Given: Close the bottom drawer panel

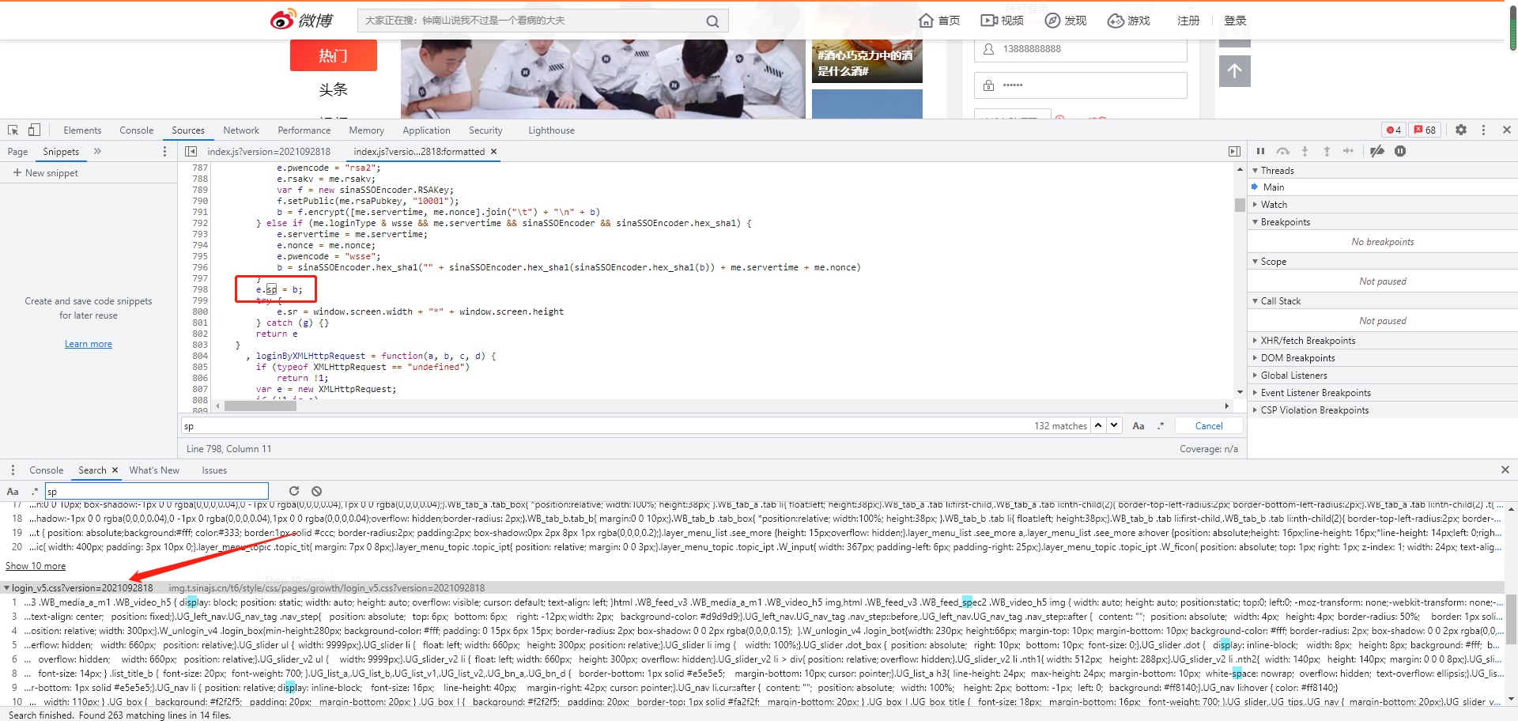Looking at the screenshot, I should (1505, 470).
